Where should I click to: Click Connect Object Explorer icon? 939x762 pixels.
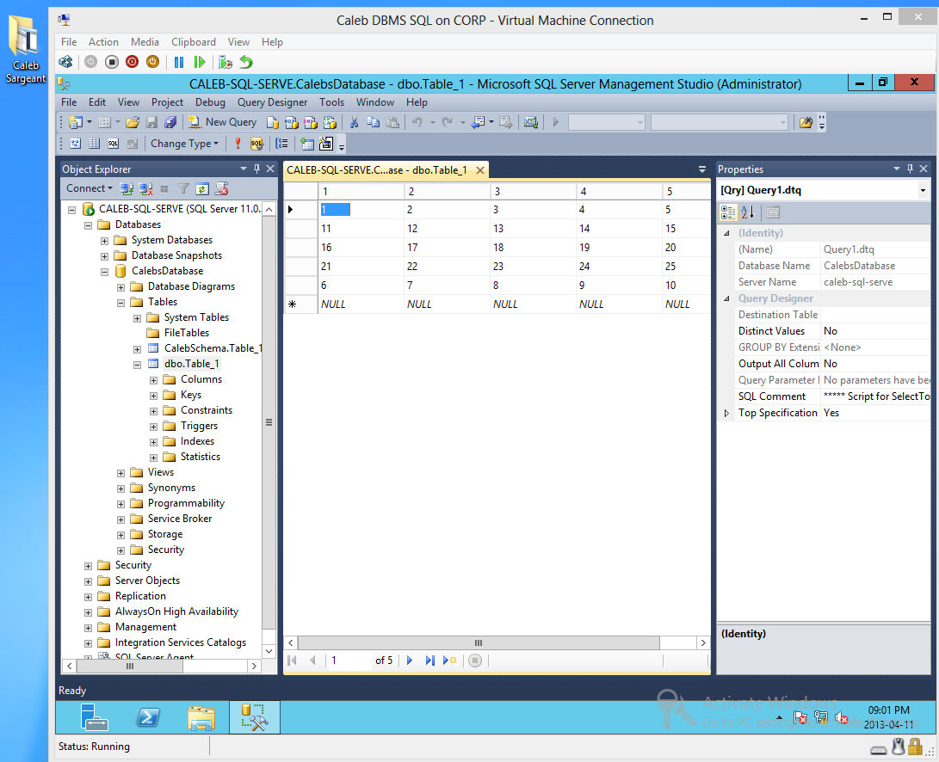point(127,188)
